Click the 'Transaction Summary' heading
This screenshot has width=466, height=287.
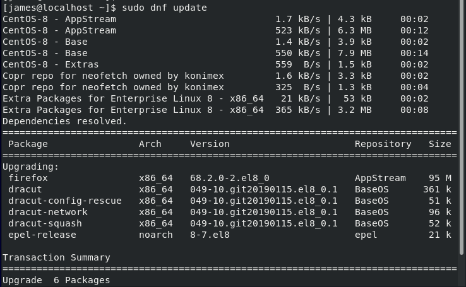[x=56, y=257]
